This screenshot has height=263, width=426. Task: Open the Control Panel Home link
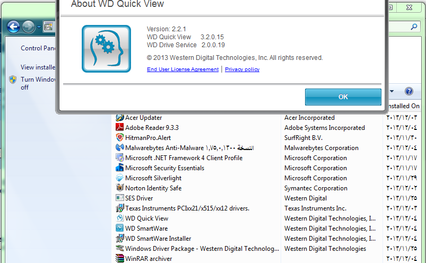[x=38, y=48]
